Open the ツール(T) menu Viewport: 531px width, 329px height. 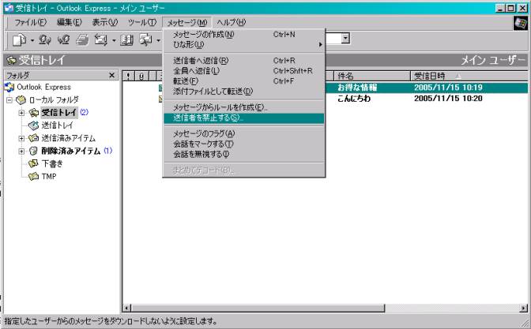[x=142, y=23]
